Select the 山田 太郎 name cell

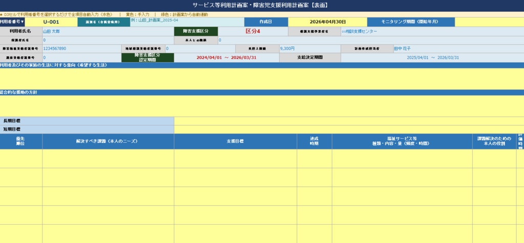[x=108, y=31]
